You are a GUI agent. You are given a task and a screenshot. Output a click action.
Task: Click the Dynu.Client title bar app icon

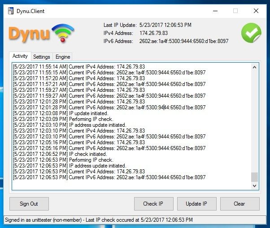pos(10,11)
